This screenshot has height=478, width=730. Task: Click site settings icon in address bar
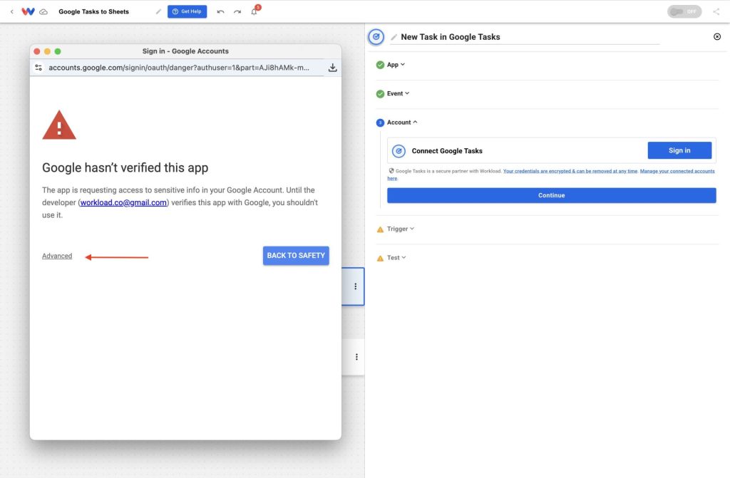click(38, 68)
